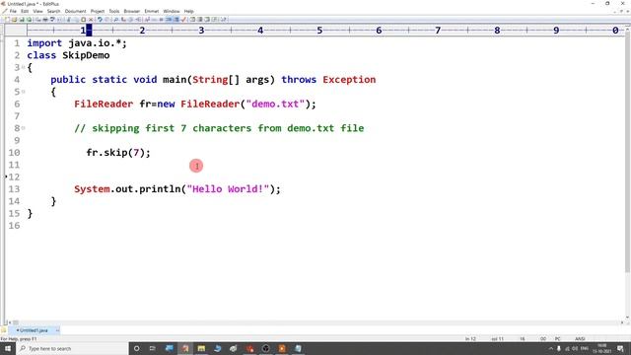Open the Emmet menu

[x=152, y=11]
